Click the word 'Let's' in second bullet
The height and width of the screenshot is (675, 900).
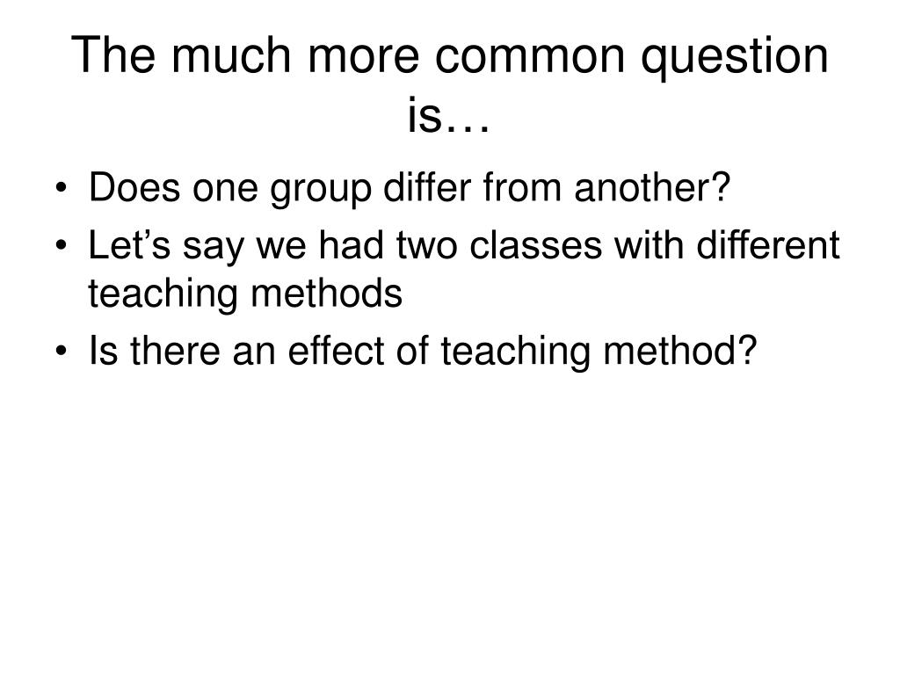130,245
